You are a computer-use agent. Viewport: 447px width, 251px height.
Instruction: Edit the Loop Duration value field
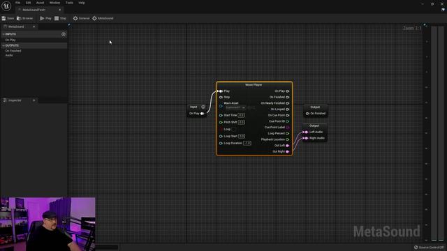247,143
